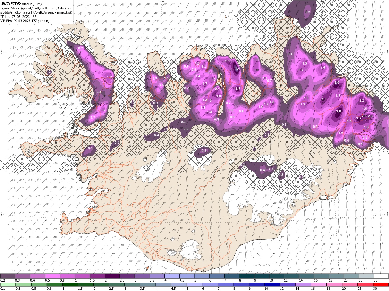The image size is (389, 291).
Task: Click the 0.1 label in lower legend scale
Action: 2,289
